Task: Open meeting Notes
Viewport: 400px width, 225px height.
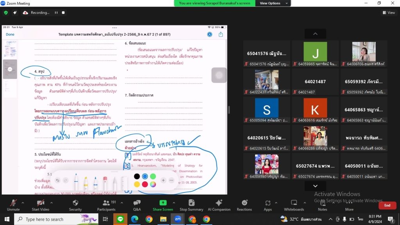Action: tap(322, 205)
